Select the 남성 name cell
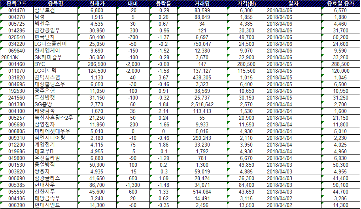This screenshot has width=361, height=209. (x=55, y=17)
